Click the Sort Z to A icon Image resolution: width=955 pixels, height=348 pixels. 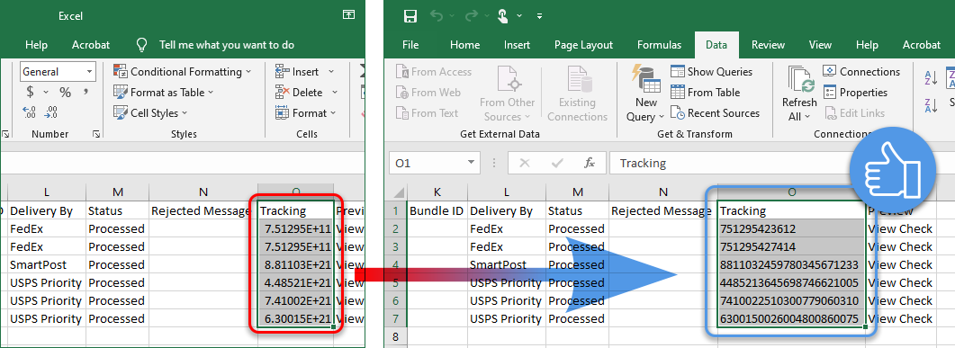[x=931, y=105]
